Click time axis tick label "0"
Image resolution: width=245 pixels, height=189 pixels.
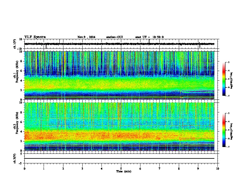[24, 169]
